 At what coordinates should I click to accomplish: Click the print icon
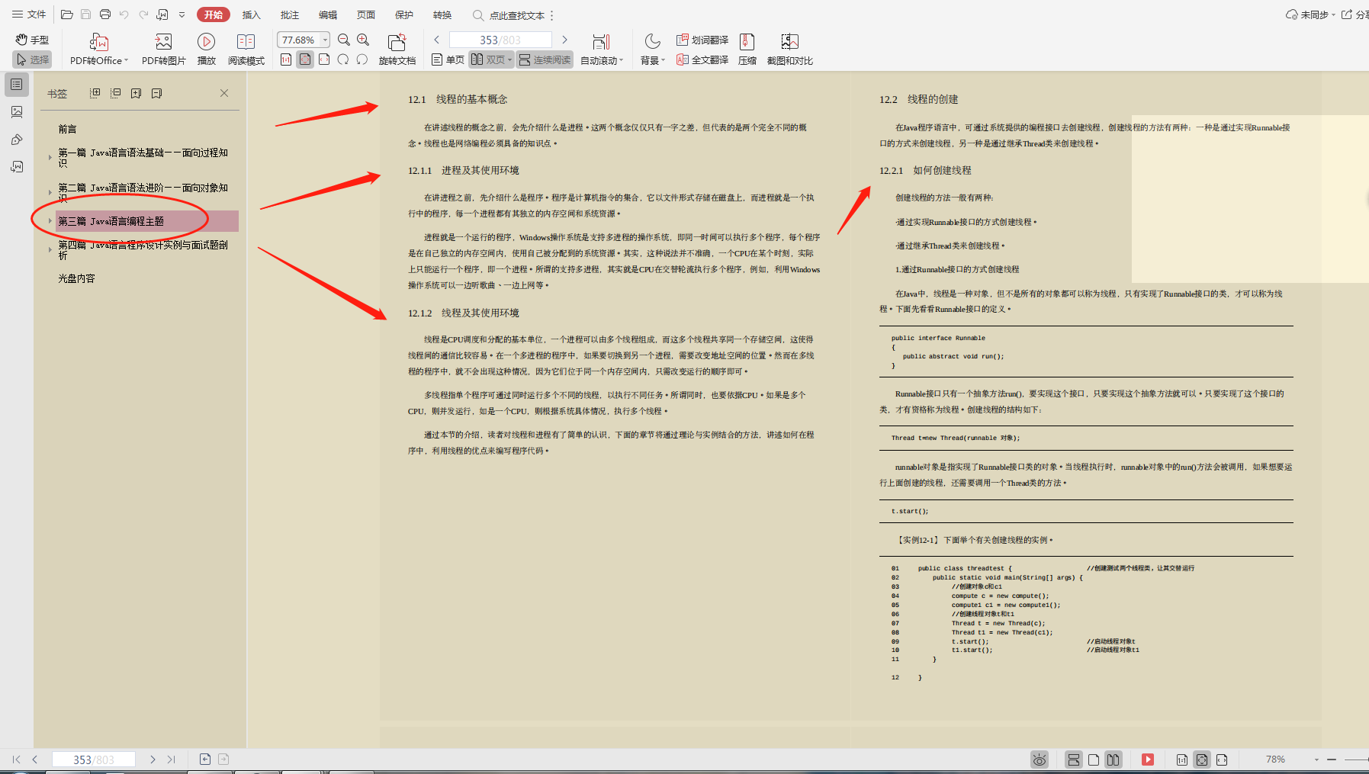click(105, 14)
